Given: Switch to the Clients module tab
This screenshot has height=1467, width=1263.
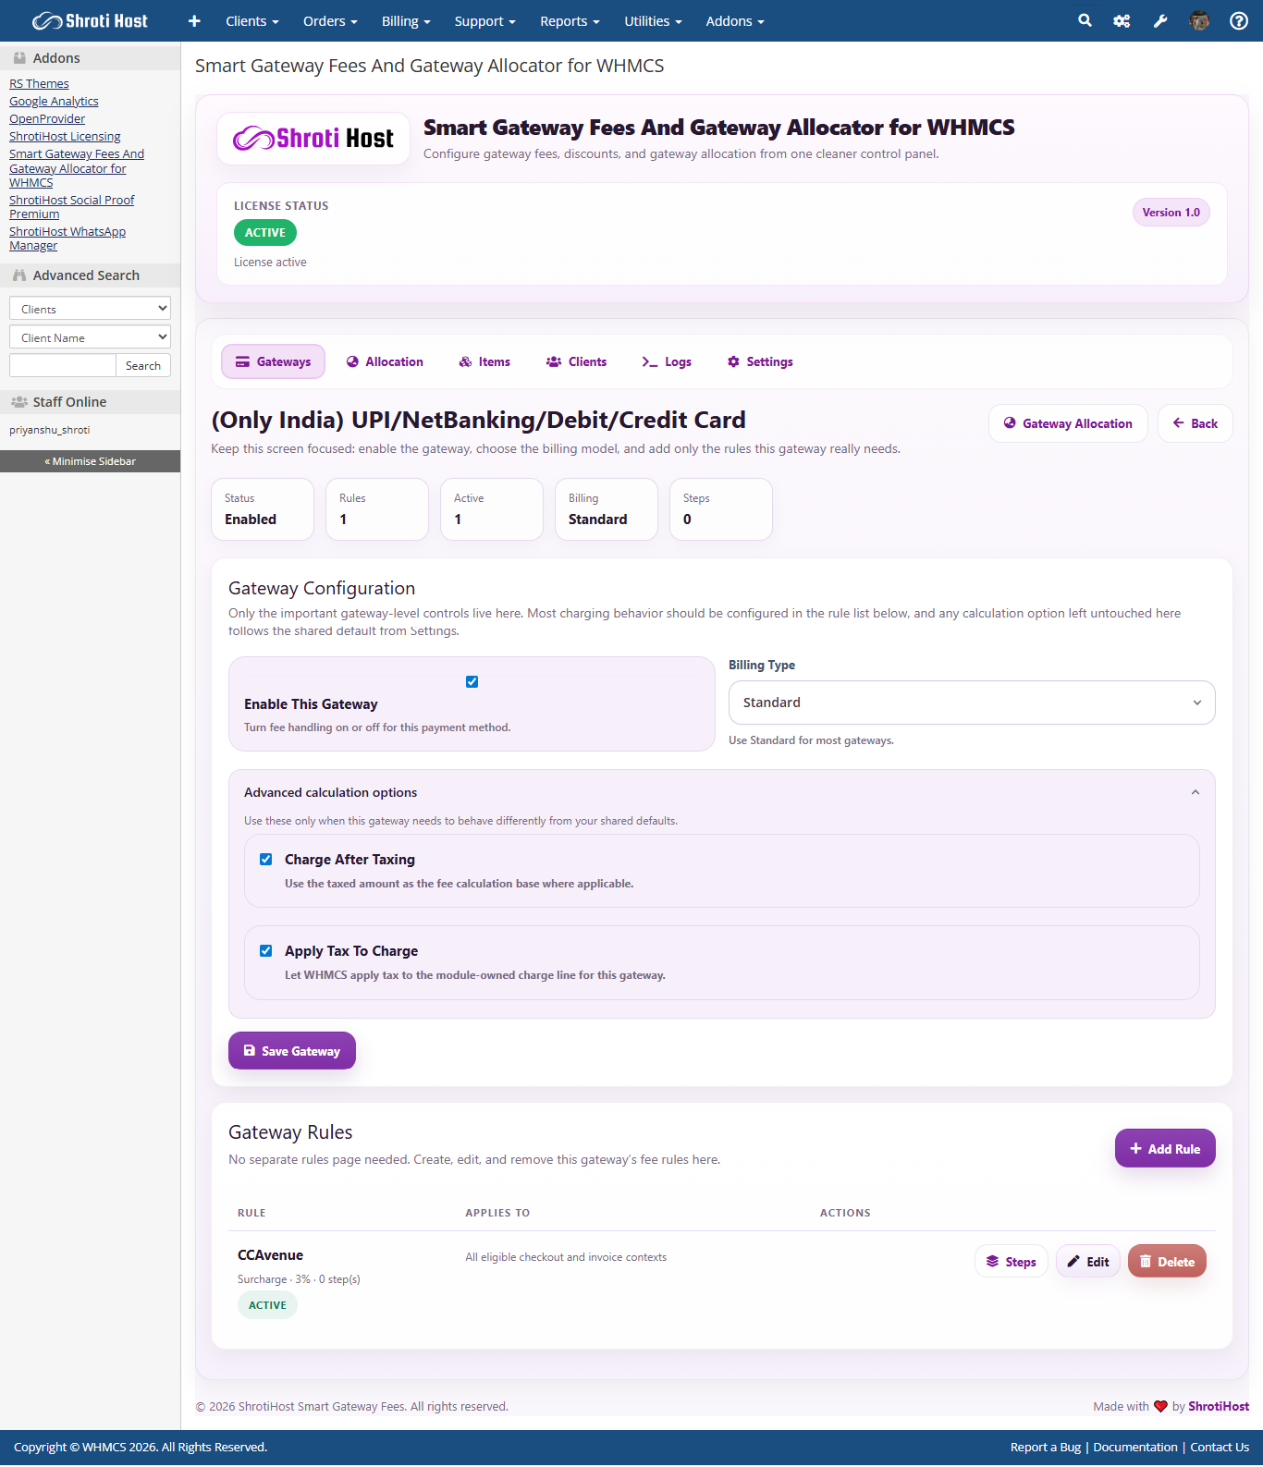Looking at the screenshot, I should pyautogui.click(x=576, y=361).
